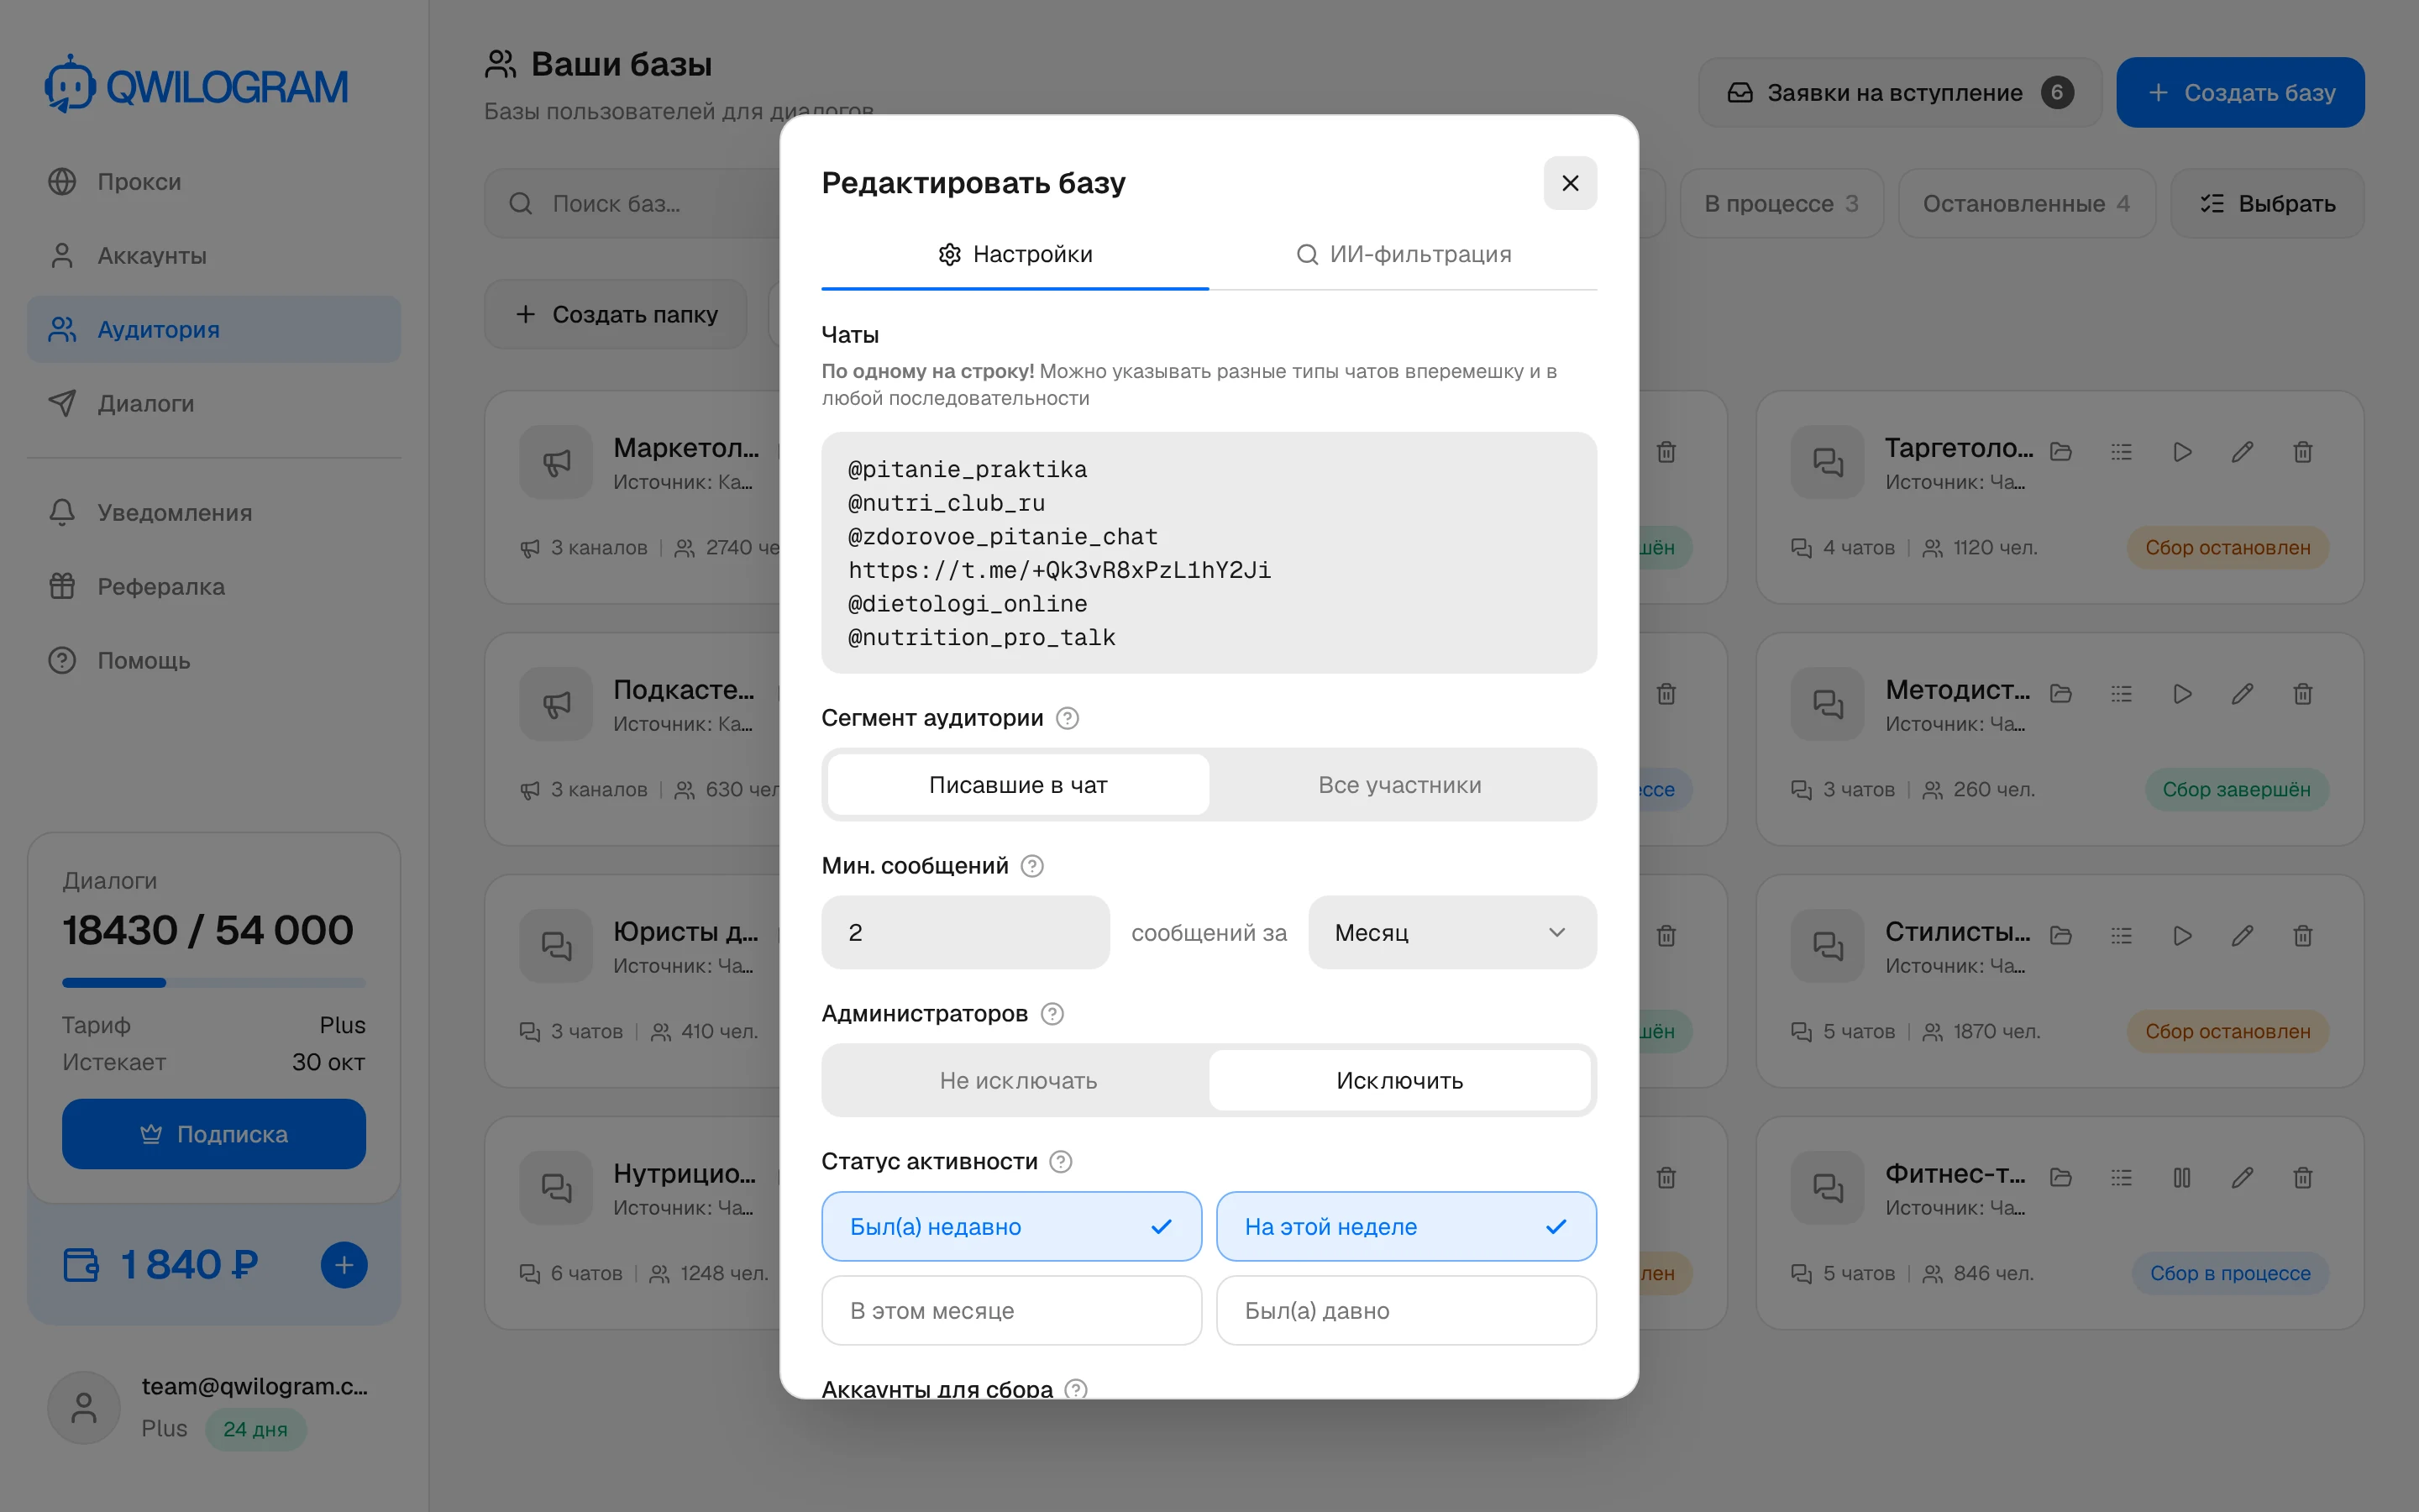
Task: Open Помощь in the sidebar
Action: 214,661
